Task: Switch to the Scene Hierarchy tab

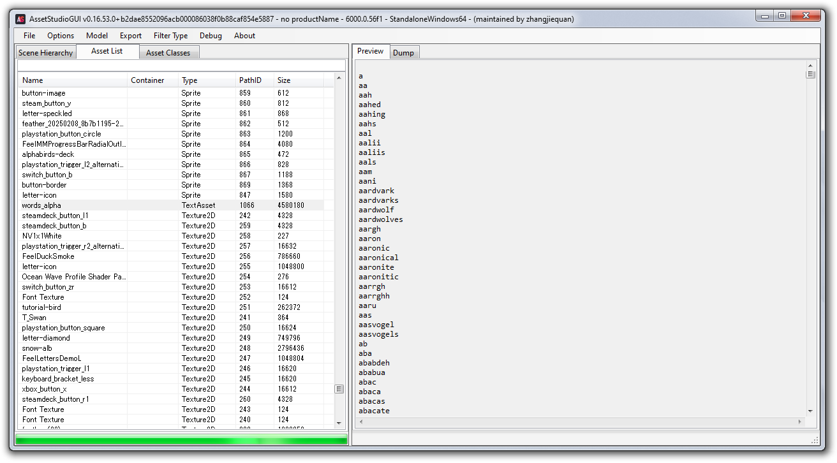Action: point(45,53)
